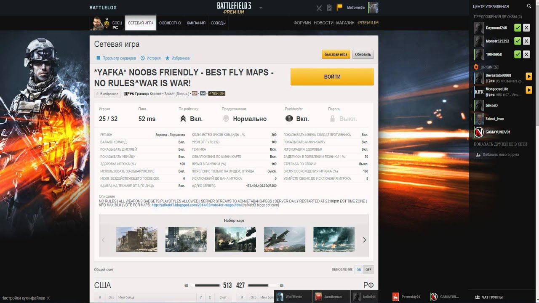
Task: Open the БОЕЦ PC soldier menu
Action: click(x=117, y=25)
